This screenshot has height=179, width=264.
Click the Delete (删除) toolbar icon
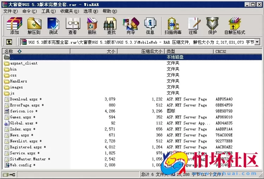pos(92,26)
